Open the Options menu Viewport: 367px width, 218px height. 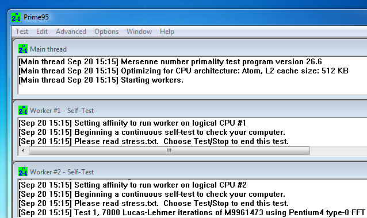tap(106, 32)
